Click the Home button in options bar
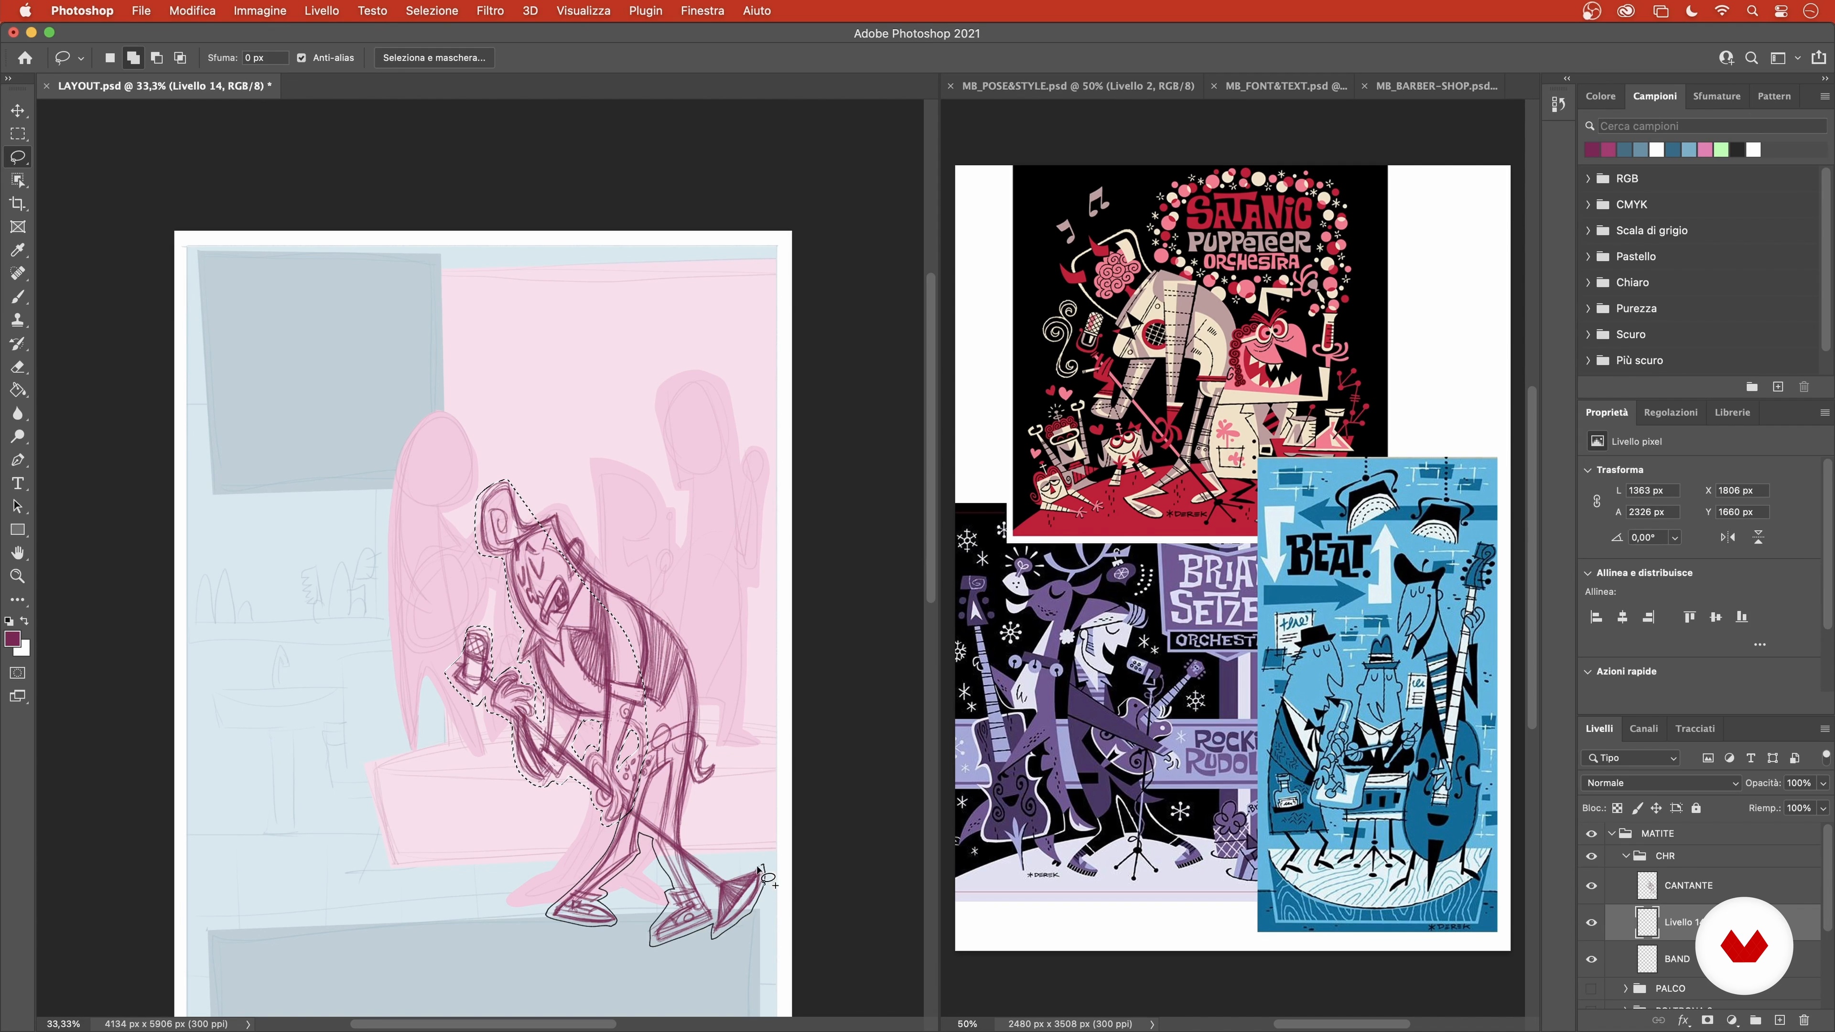This screenshot has height=1032, width=1835. click(x=25, y=58)
